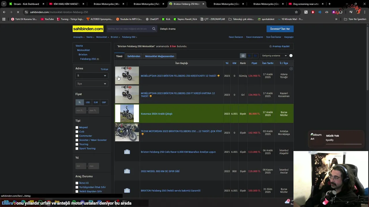Open the tab search chevron
The width and height of the screenshot is (369, 207).
coord(4,4)
